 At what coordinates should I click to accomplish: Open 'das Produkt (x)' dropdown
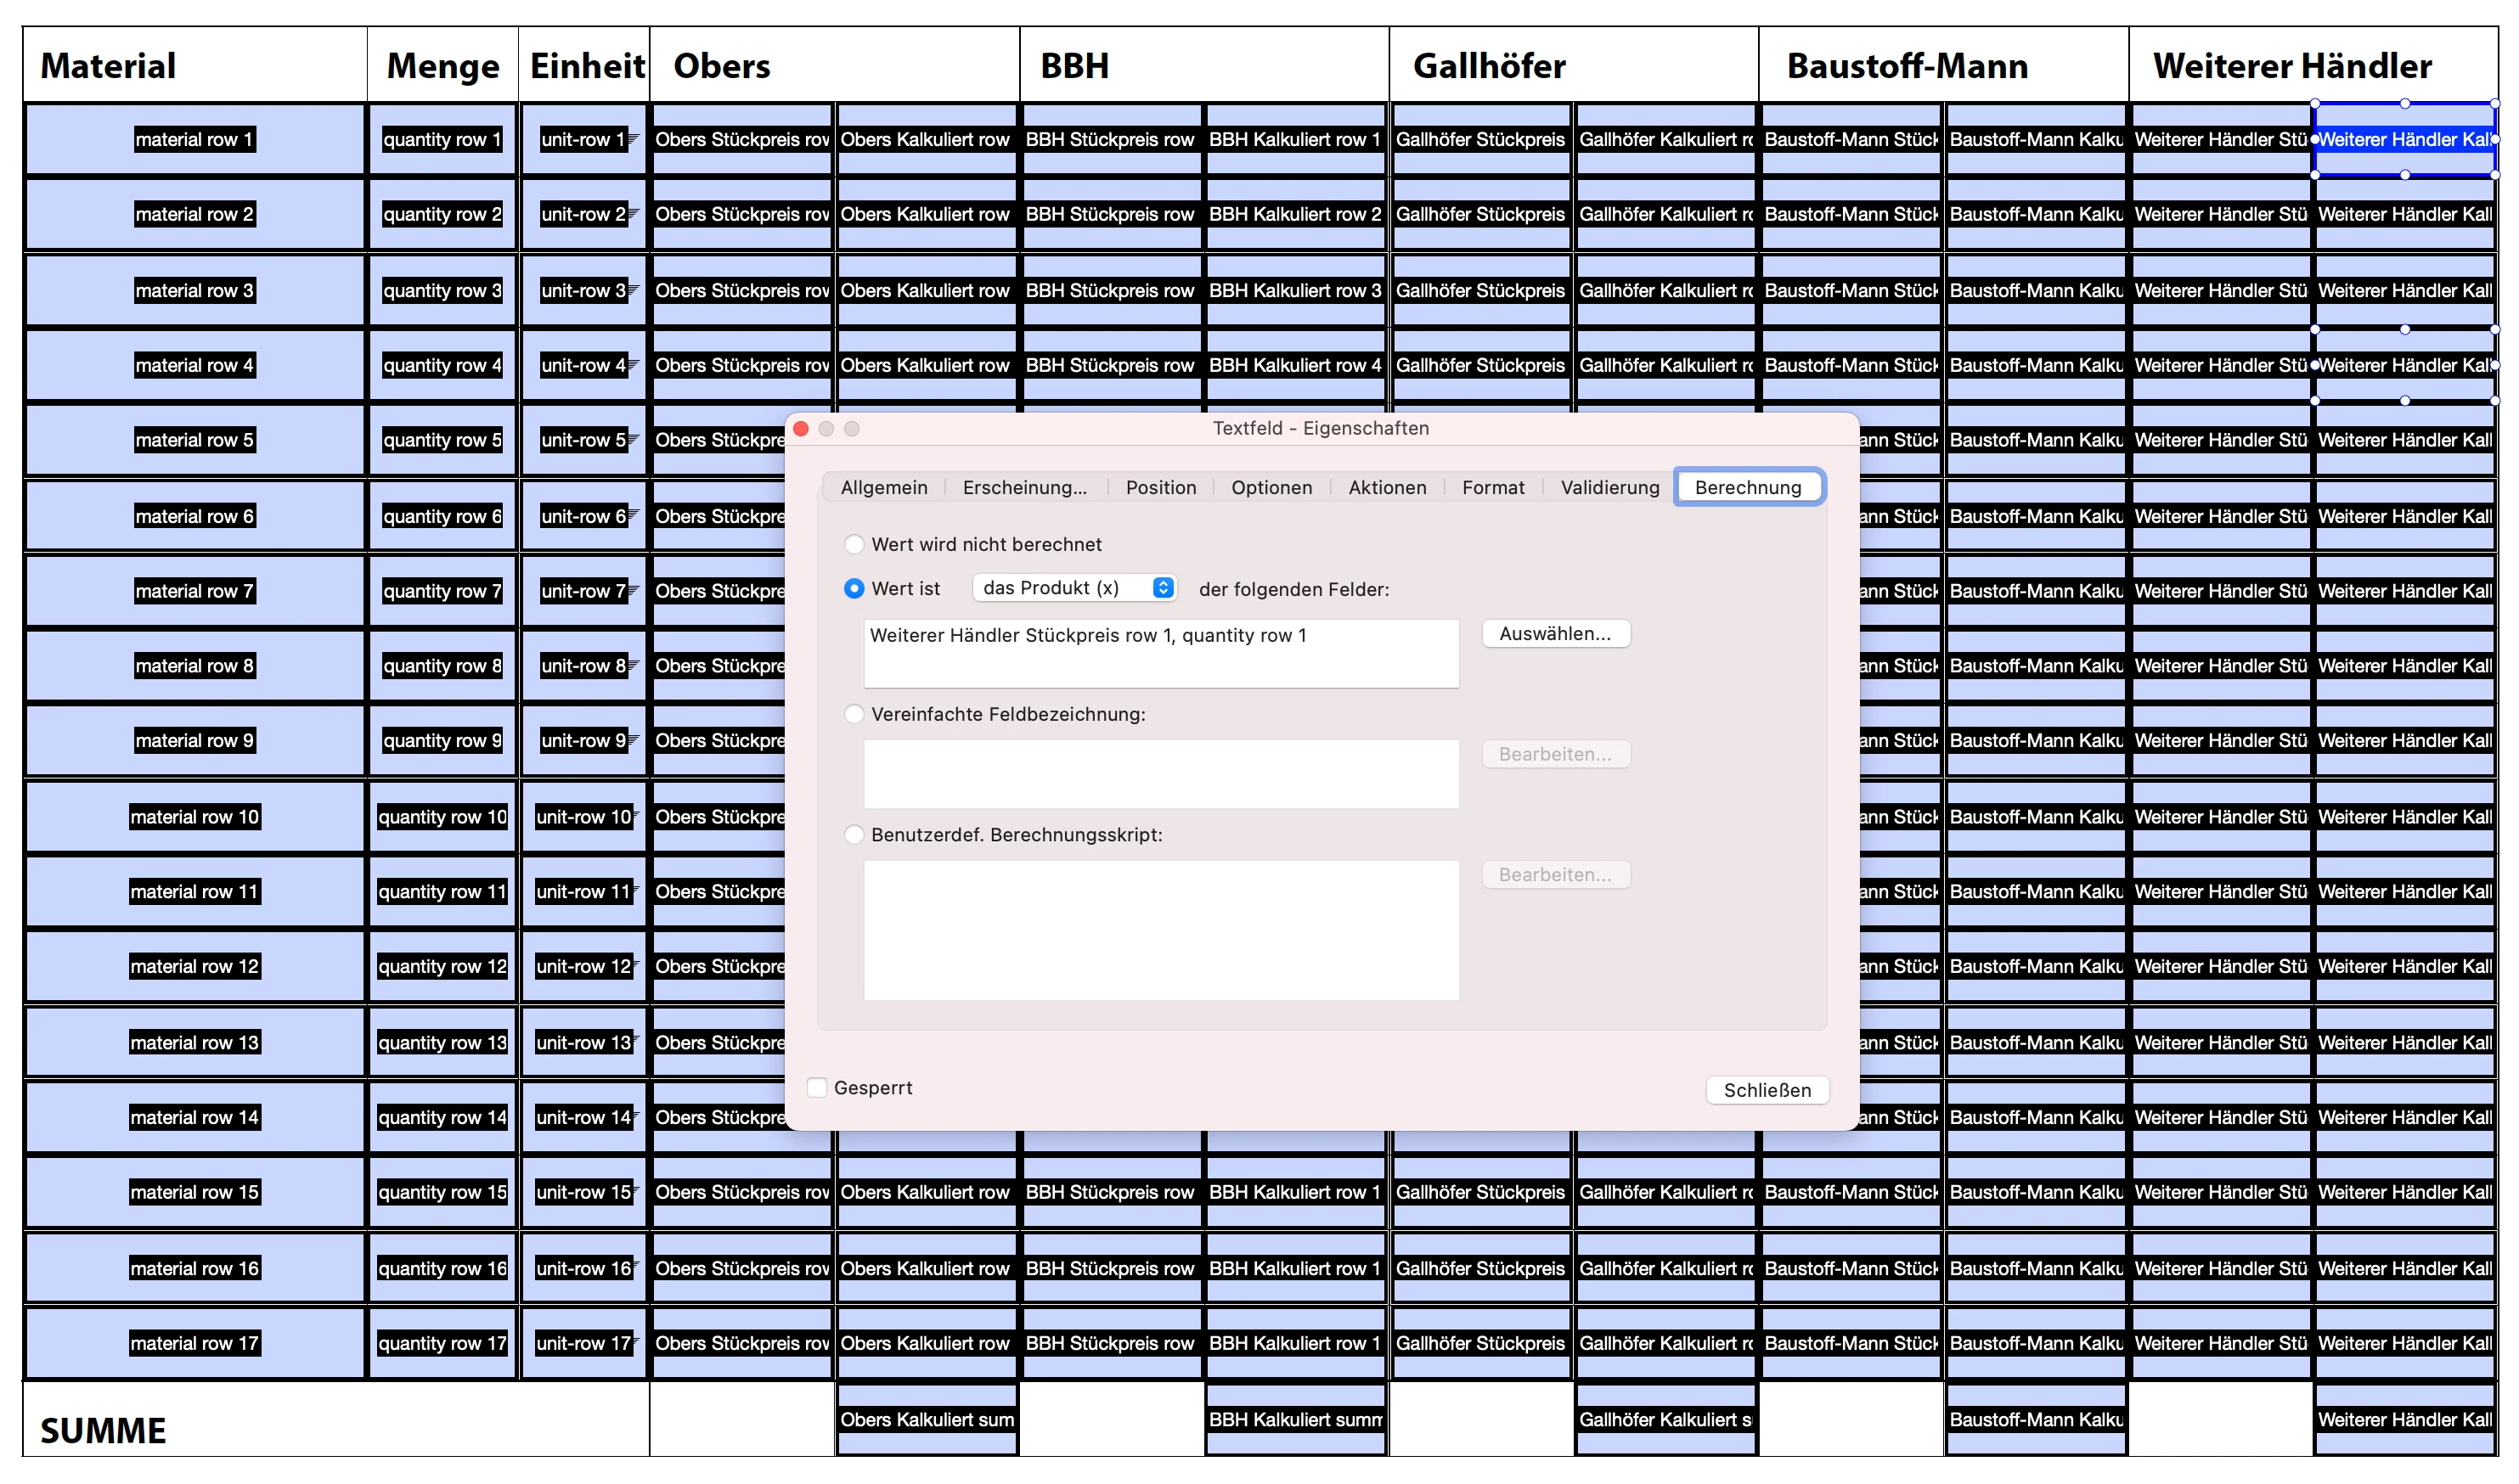[x=1074, y=589]
